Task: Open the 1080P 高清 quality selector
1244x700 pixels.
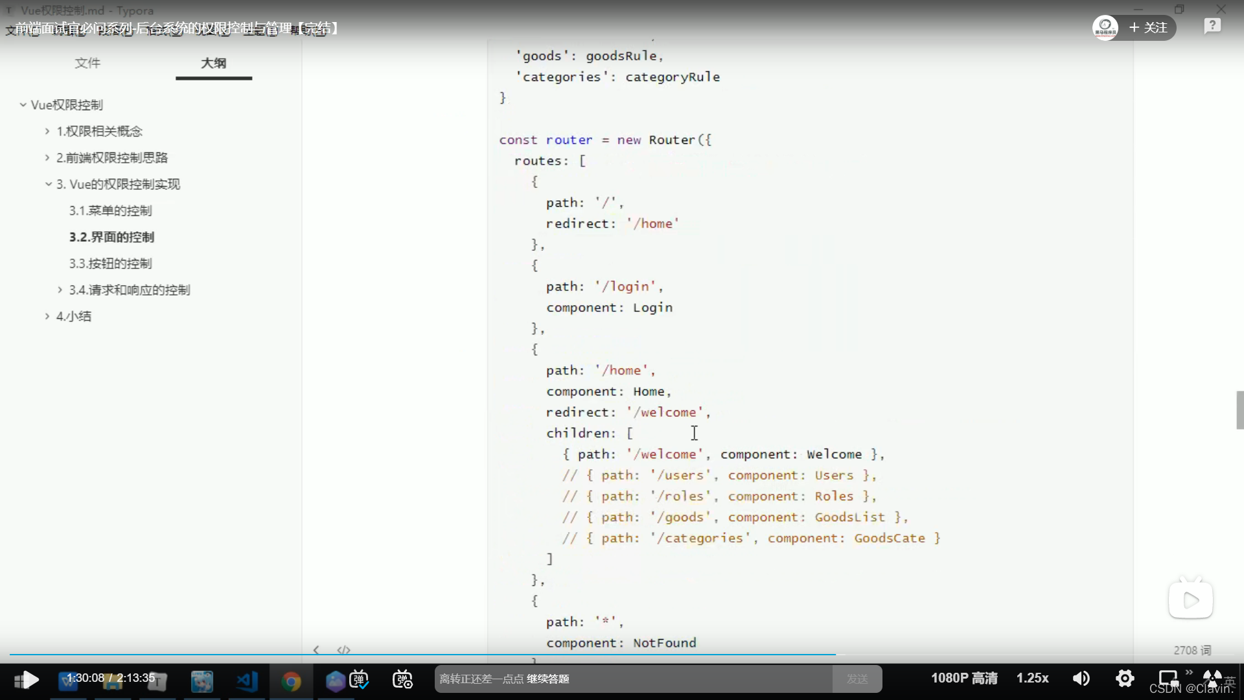Action: click(x=964, y=678)
